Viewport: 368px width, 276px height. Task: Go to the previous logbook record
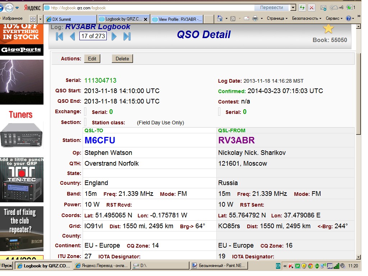coord(73,36)
